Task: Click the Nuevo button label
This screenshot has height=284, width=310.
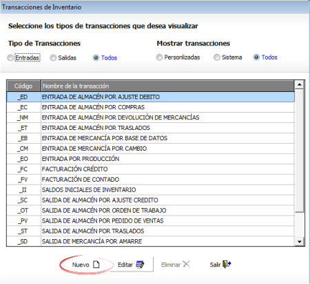Action: click(x=81, y=265)
